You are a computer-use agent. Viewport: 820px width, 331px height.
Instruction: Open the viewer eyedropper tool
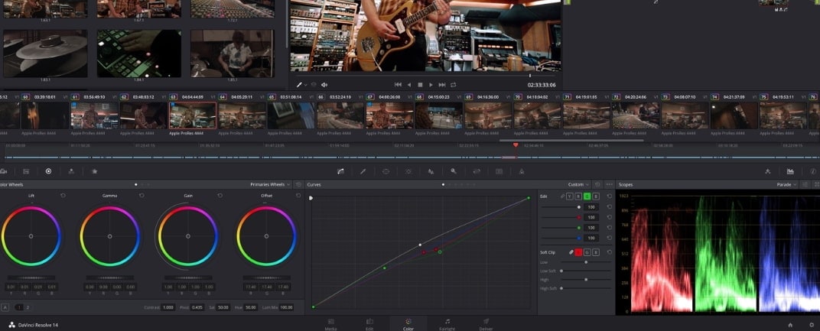coord(300,85)
